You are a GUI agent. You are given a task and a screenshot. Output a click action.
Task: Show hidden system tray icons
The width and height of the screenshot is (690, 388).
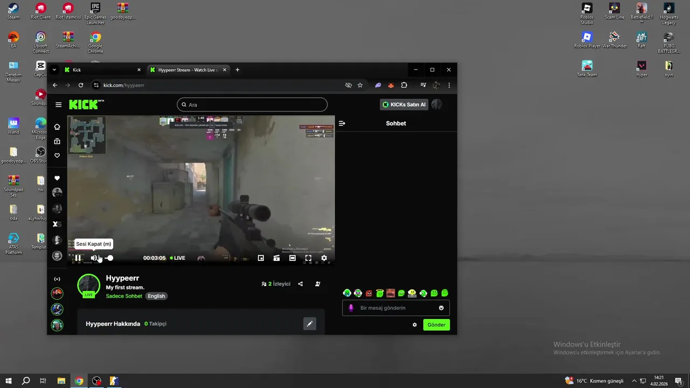634,381
